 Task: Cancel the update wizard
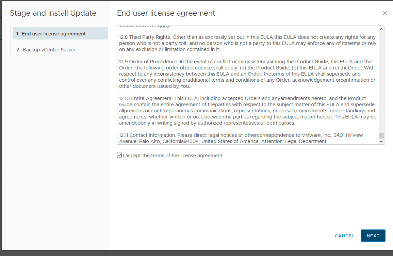(x=344, y=236)
